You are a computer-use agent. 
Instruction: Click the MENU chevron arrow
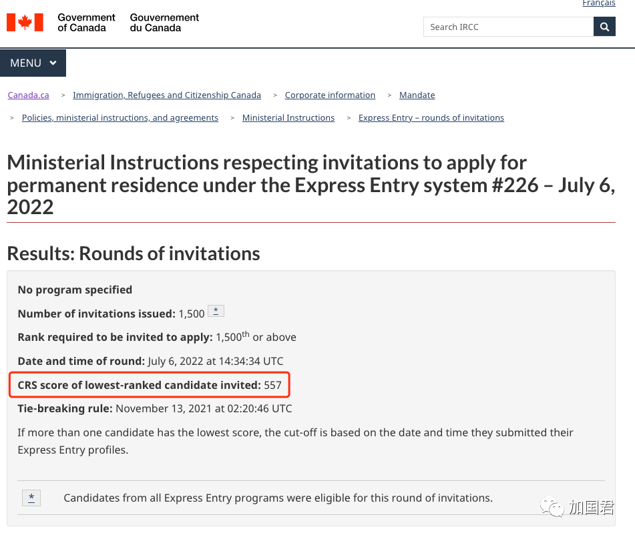(53, 63)
